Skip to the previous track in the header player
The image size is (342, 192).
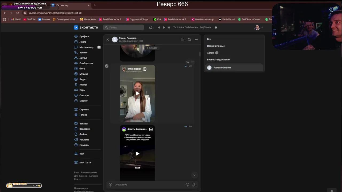tap(159, 27)
